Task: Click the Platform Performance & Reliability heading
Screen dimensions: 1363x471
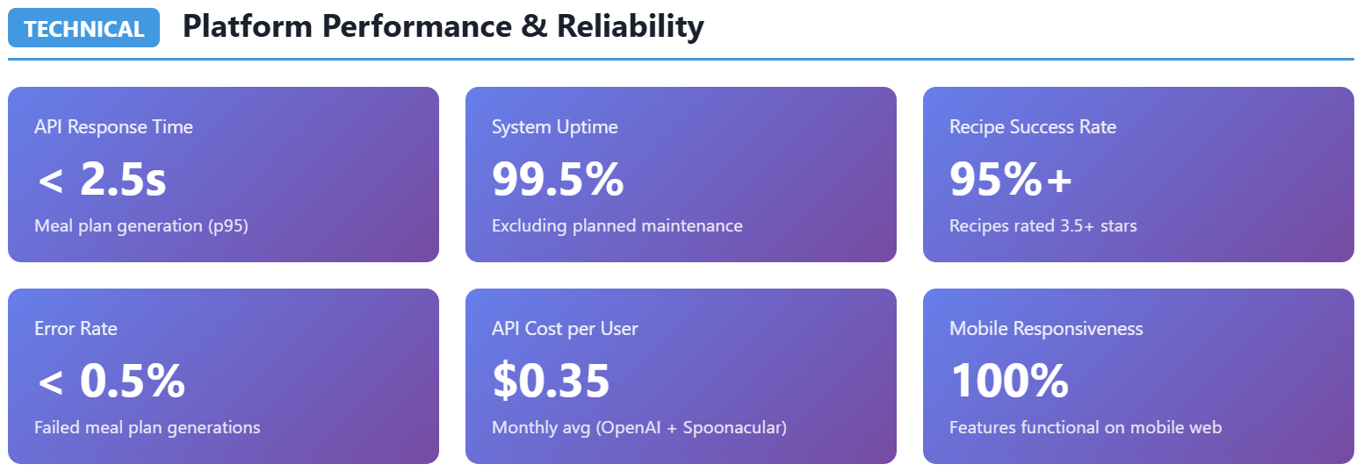Action: [443, 27]
